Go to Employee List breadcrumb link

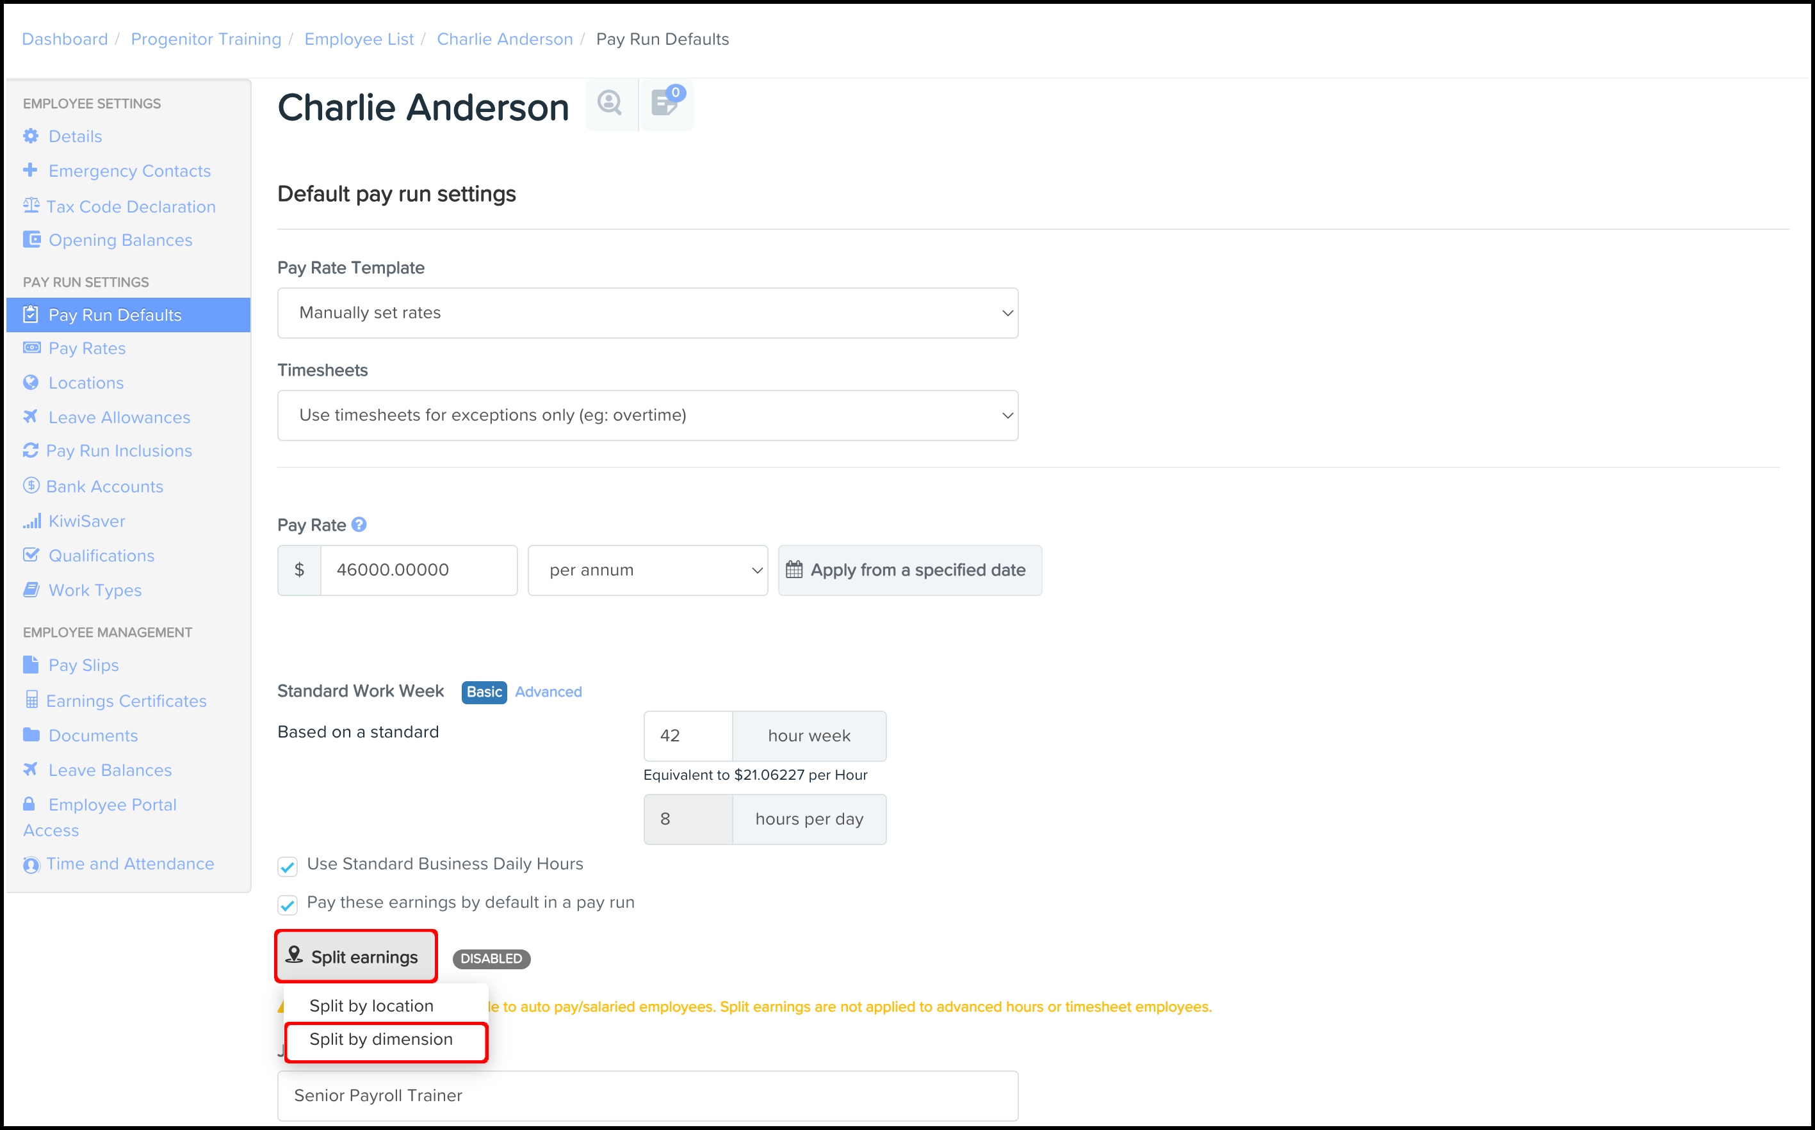pos(359,39)
